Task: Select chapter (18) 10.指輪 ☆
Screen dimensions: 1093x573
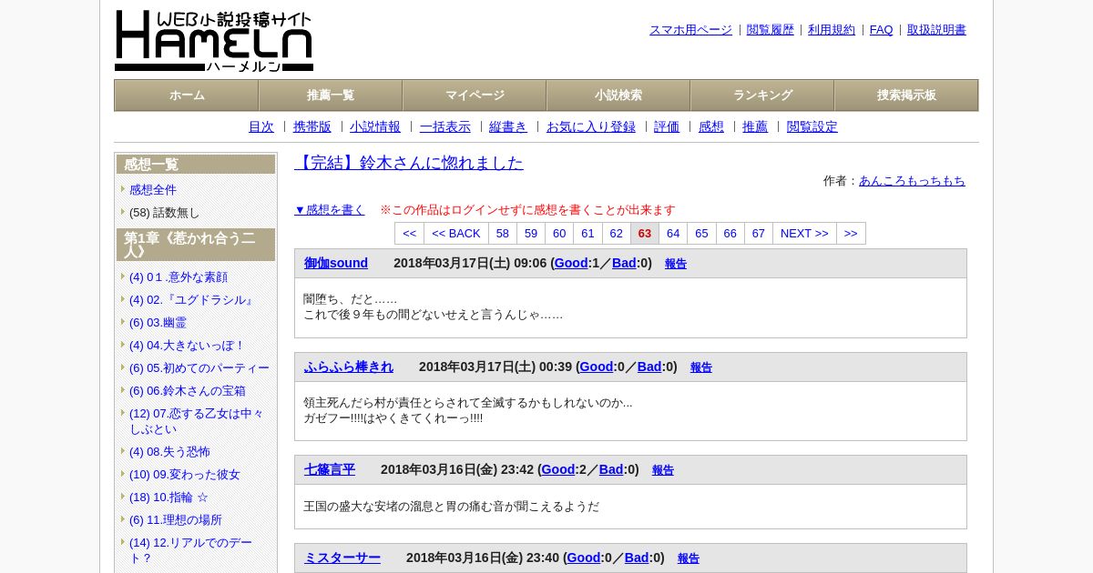Action: coord(169,498)
